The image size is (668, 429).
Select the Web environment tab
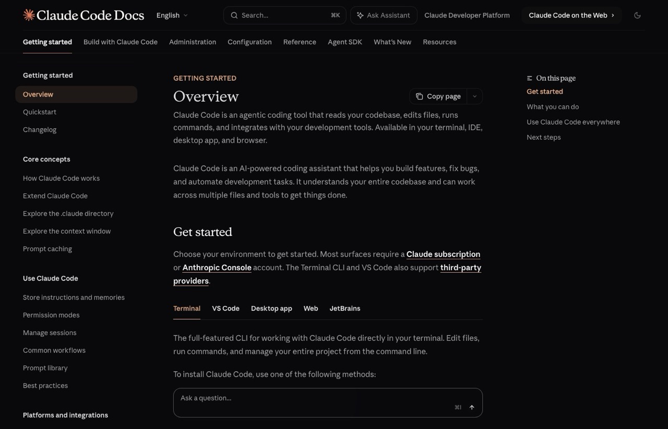pyautogui.click(x=311, y=309)
